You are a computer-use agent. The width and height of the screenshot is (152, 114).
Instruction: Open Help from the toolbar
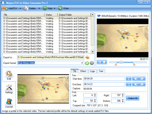[x=45, y=8]
